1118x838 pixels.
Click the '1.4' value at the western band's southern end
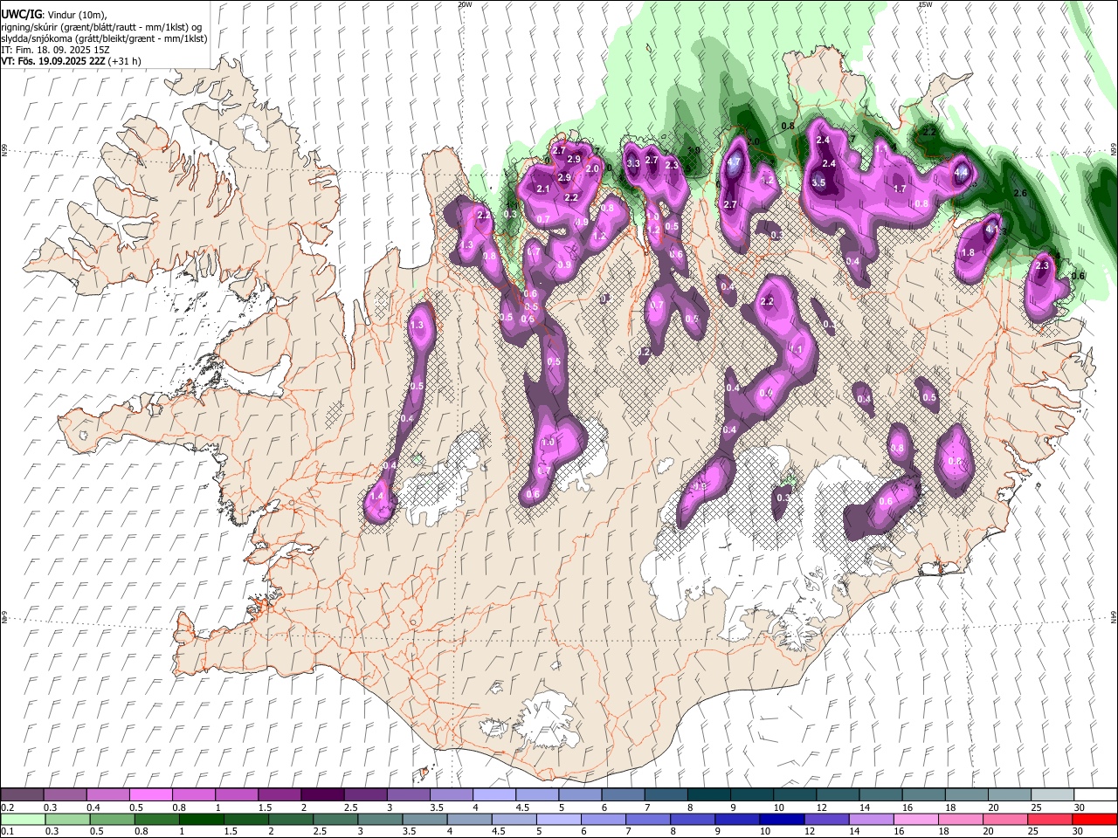377,496
